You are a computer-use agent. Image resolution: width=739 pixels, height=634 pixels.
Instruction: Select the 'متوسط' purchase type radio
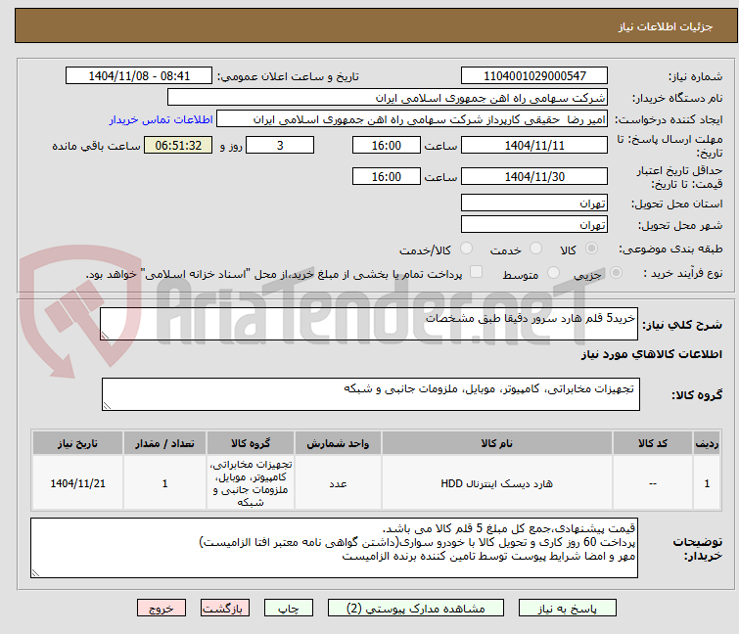tap(553, 273)
